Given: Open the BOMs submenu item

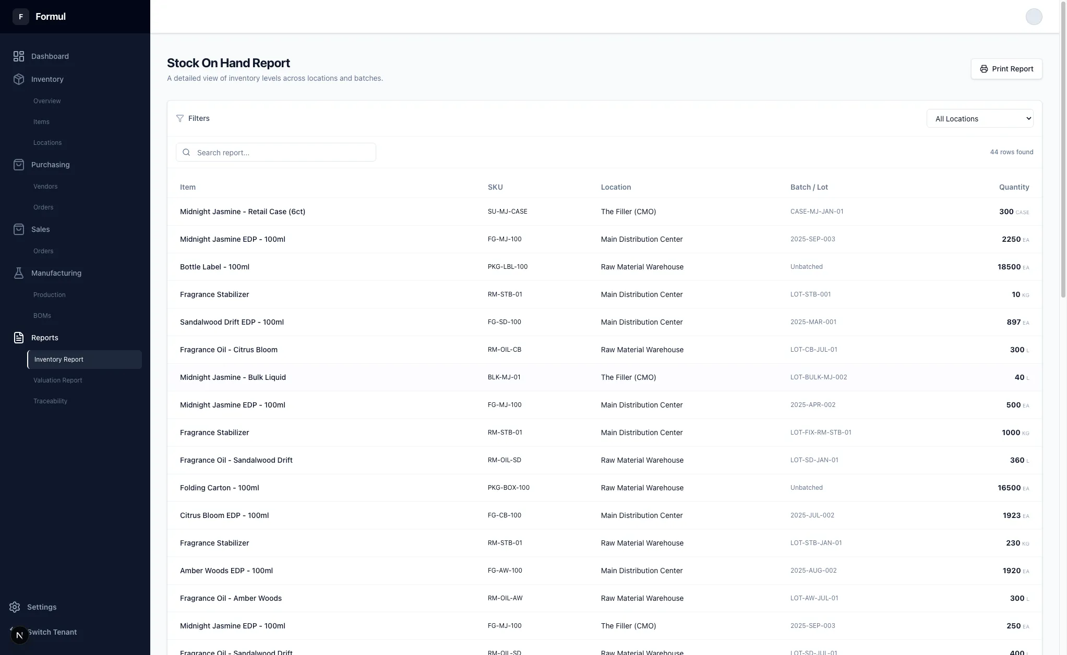Looking at the screenshot, I should 42,316.
